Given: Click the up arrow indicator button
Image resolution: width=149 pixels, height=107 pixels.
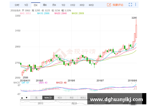Looking at the screenshot, I should tap(22, 98).
